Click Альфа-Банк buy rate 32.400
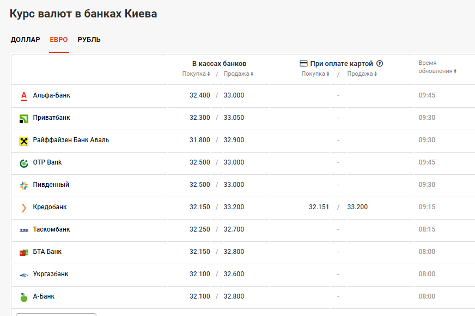Screen dimensions: 475x316 [199, 95]
